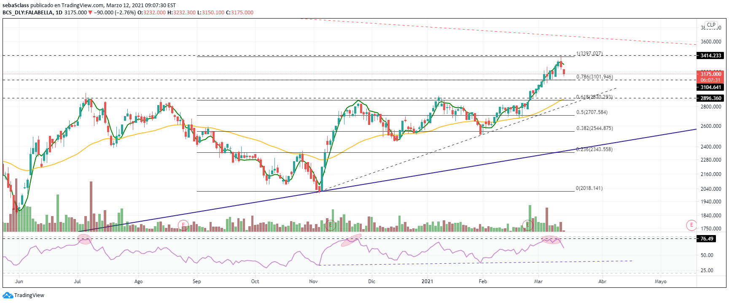This screenshot has height=303, width=729.
Task: Click the earnings E marker before Mar
Action: (527, 225)
